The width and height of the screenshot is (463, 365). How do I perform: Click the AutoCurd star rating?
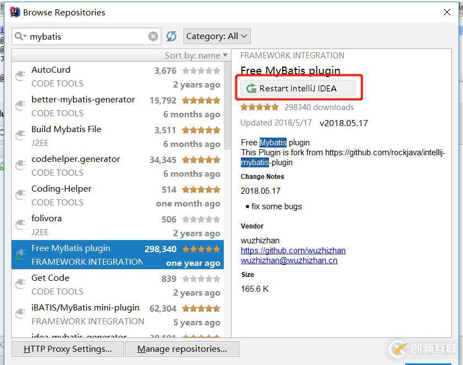point(201,70)
